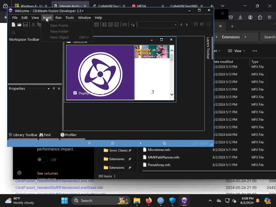
Task: Click the Save floppy disk icon
Action: coord(25,25)
